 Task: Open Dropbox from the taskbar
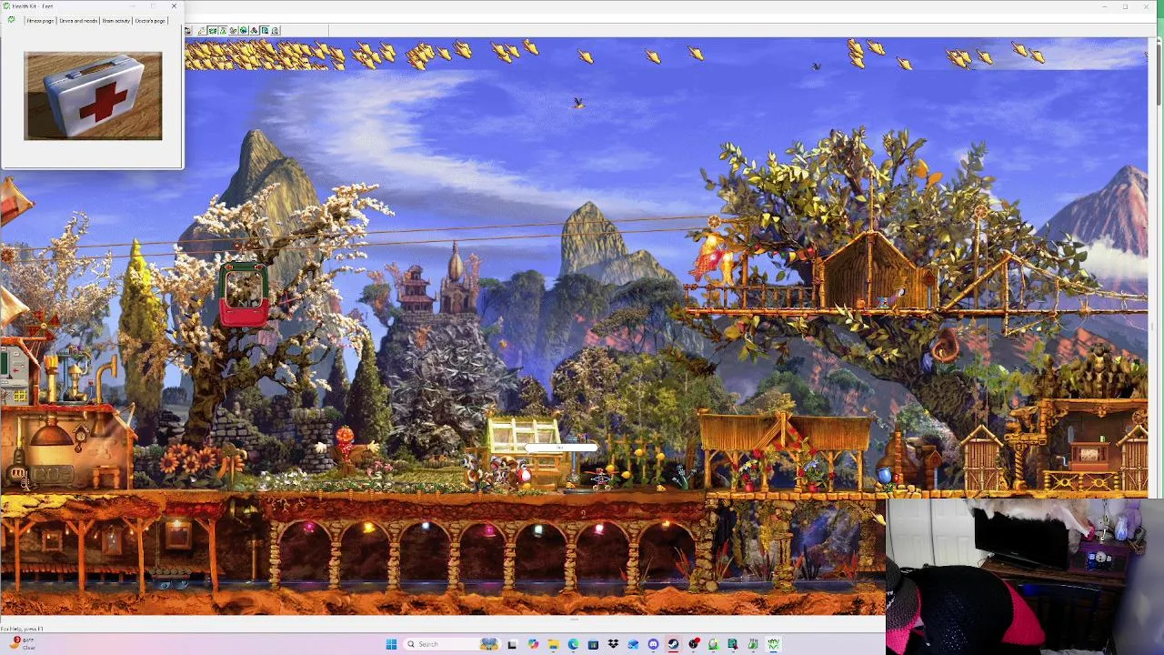(x=613, y=644)
